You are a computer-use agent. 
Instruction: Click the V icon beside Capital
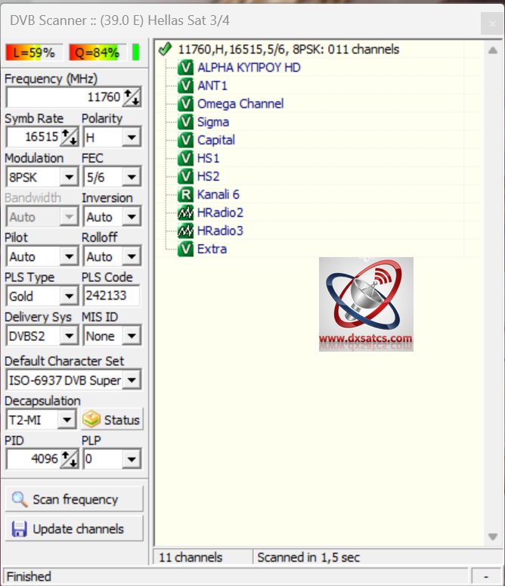[x=185, y=140]
